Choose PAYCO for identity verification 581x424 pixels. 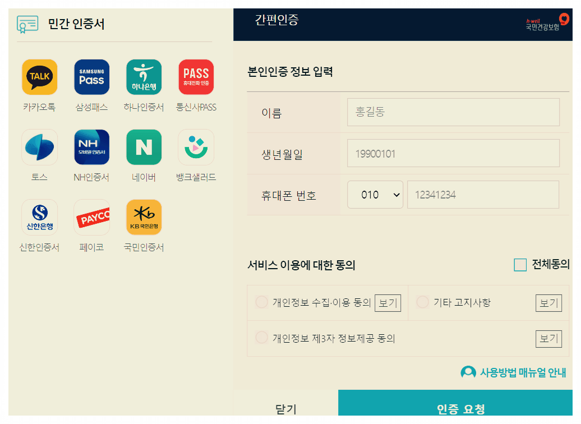tap(91, 217)
